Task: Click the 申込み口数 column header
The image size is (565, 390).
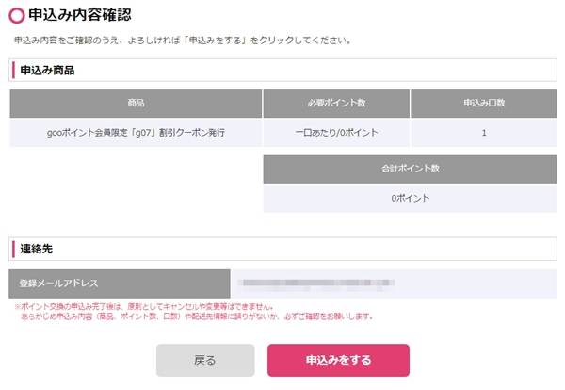Action: tap(484, 104)
